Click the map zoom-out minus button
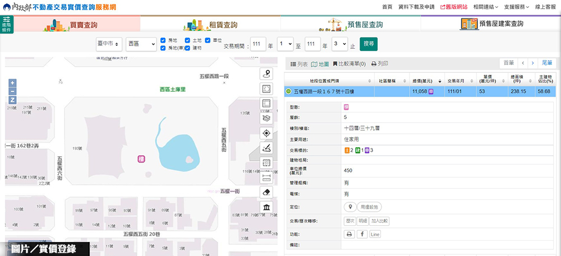Screen dimensions: 561x256 [12, 91]
